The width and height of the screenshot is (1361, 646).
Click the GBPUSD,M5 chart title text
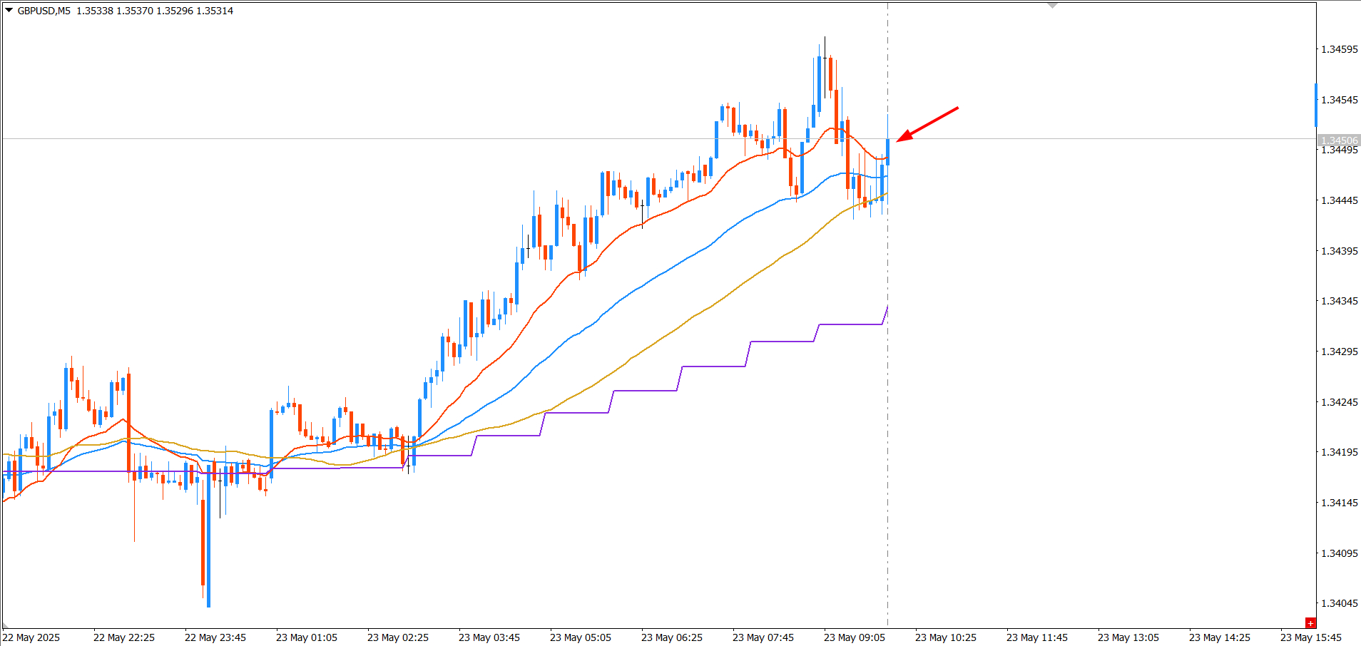(x=44, y=11)
